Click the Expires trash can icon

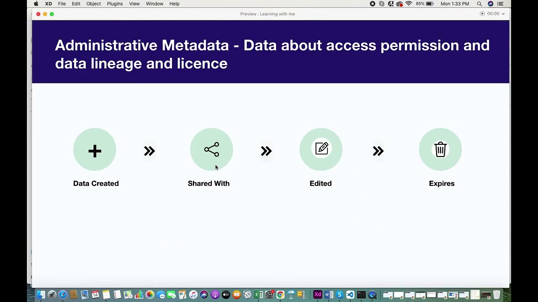pyautogui.click(x=440, y=149)
